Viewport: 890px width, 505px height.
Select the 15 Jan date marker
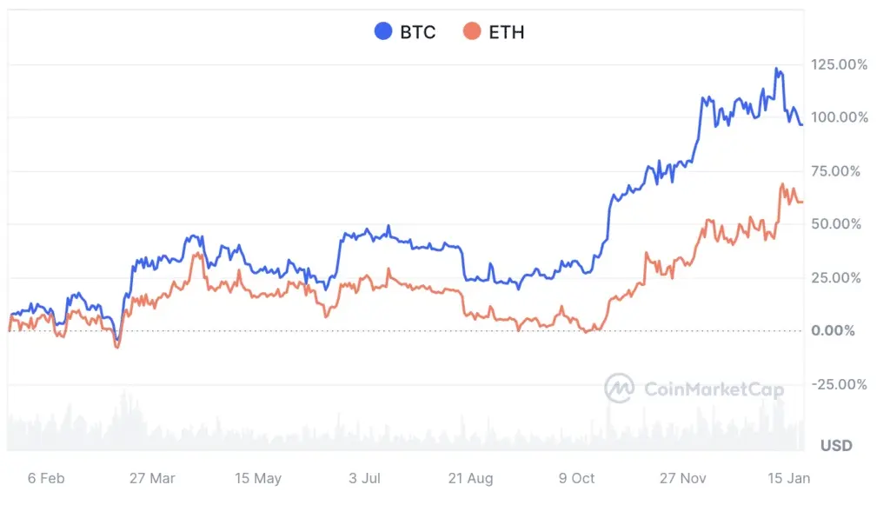pyautogui.click(x=789, y=478)
